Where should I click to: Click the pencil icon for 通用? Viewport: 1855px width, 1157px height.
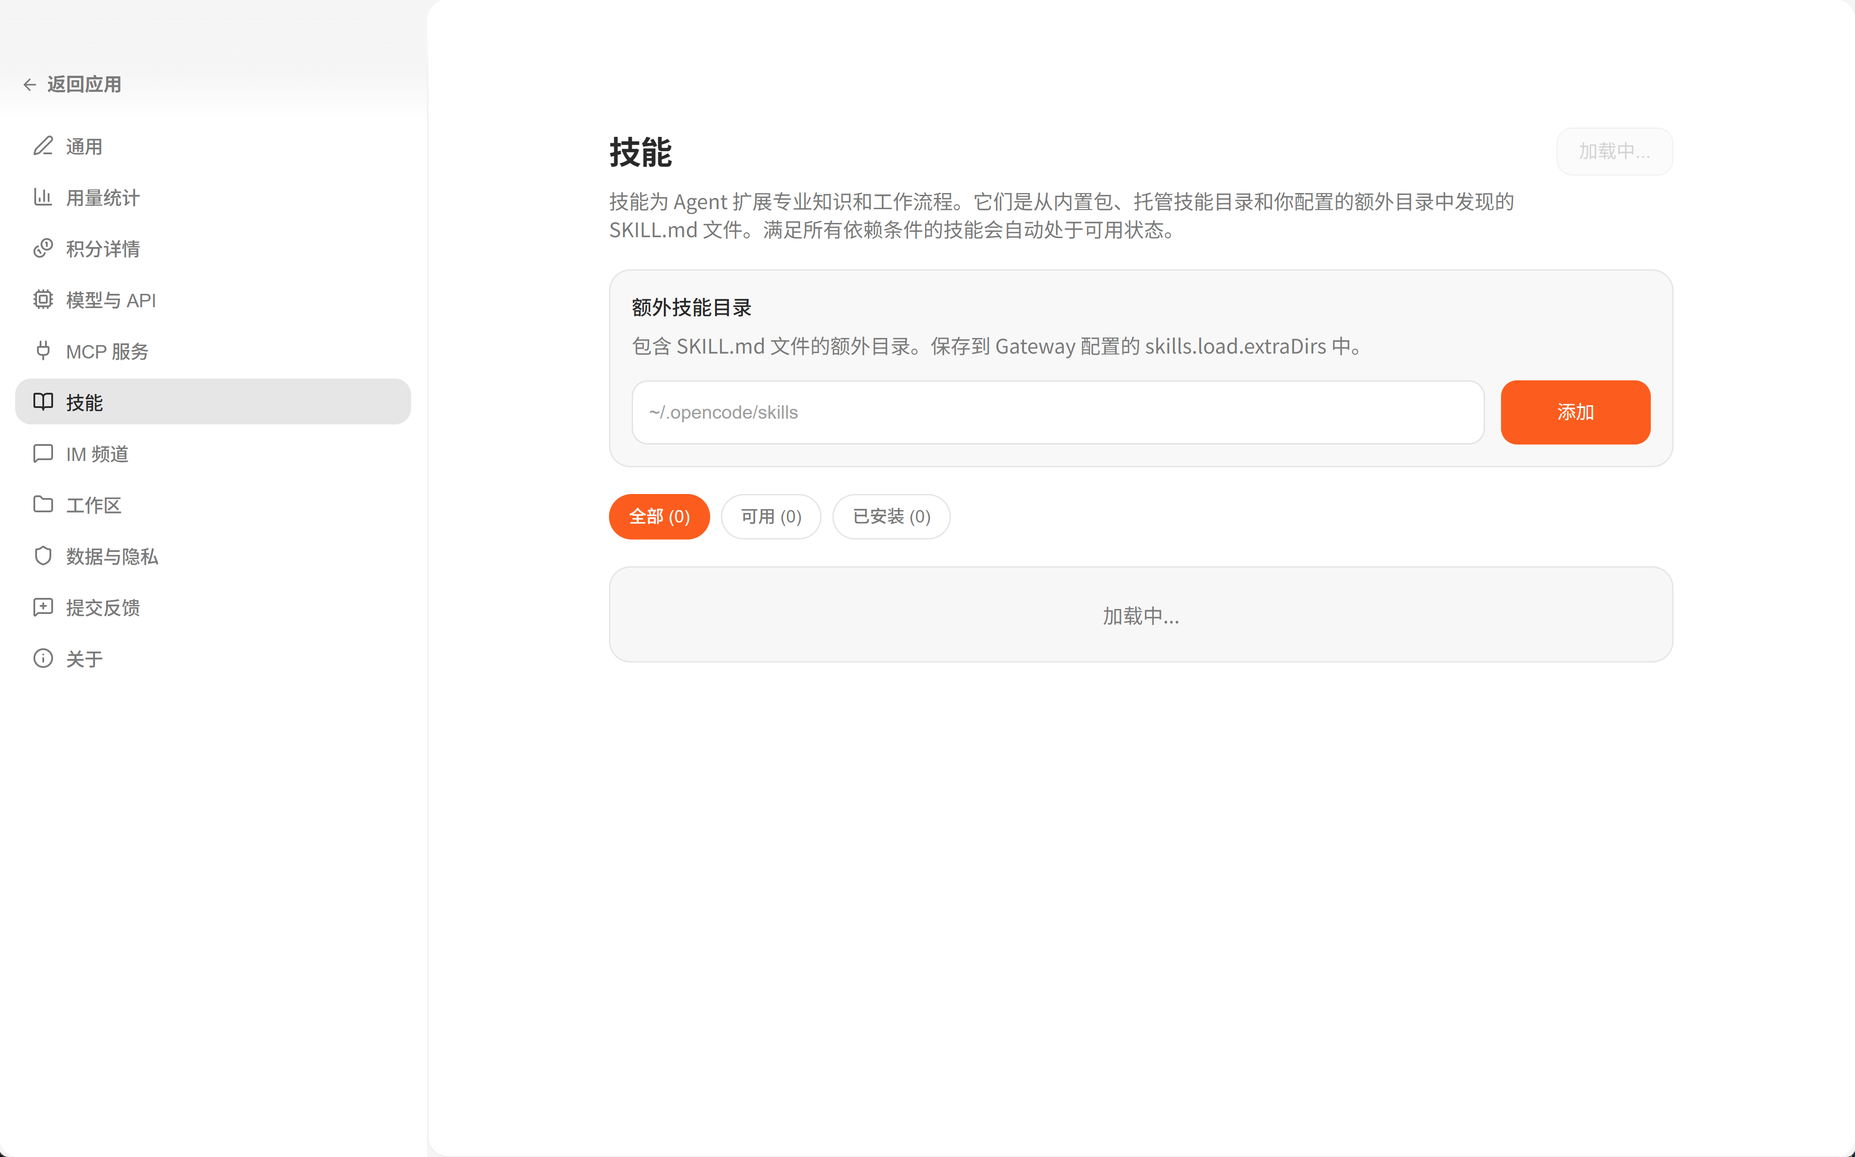tap(43, 145)
